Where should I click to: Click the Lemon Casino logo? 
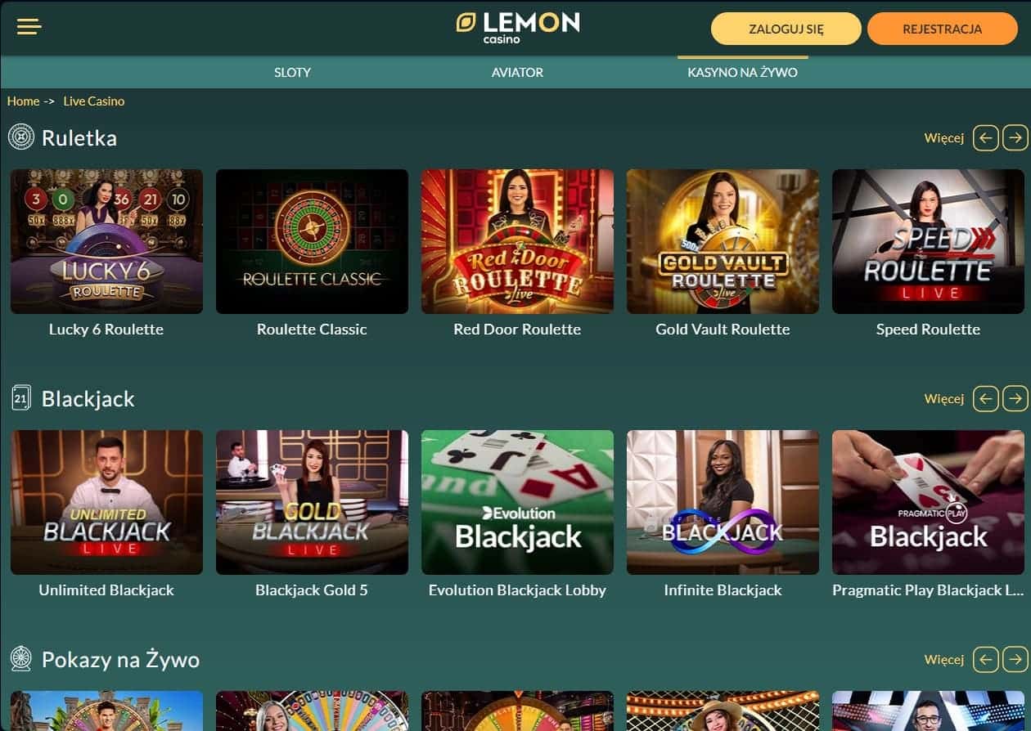click(x=517, y=27)
